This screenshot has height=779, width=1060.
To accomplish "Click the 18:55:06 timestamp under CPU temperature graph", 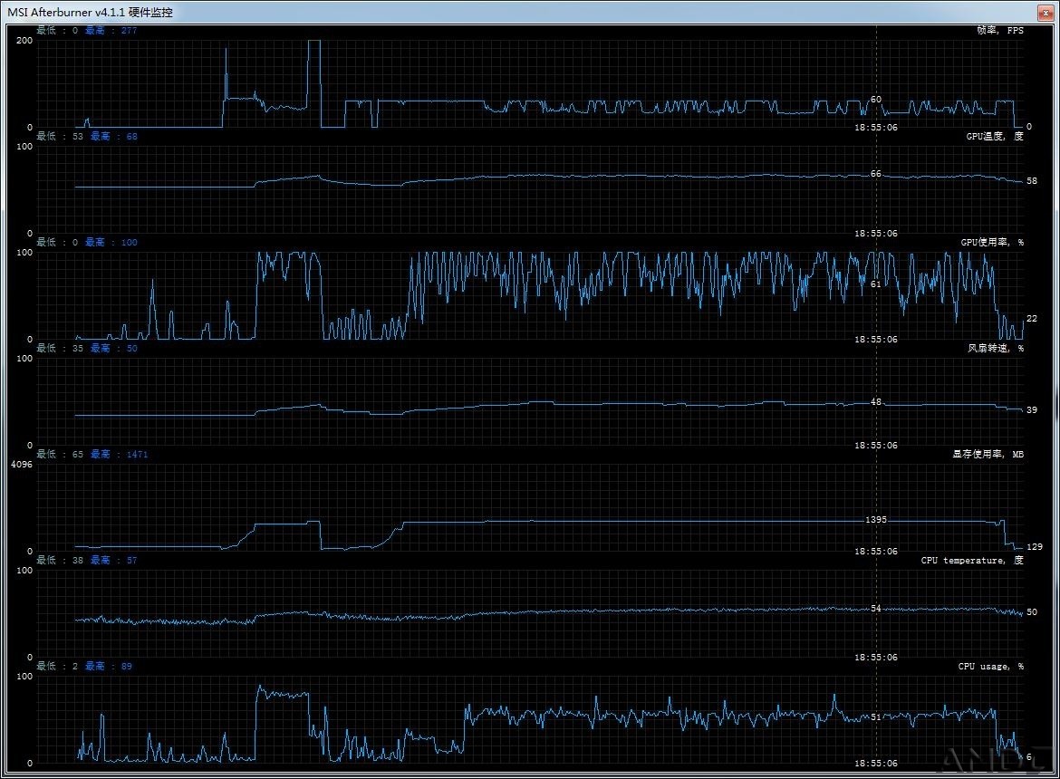I will click(x=875, y=658).
